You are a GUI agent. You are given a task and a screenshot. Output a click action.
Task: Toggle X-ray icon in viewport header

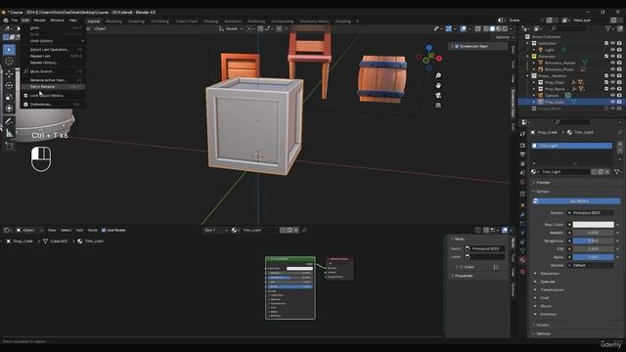(478, 28)
